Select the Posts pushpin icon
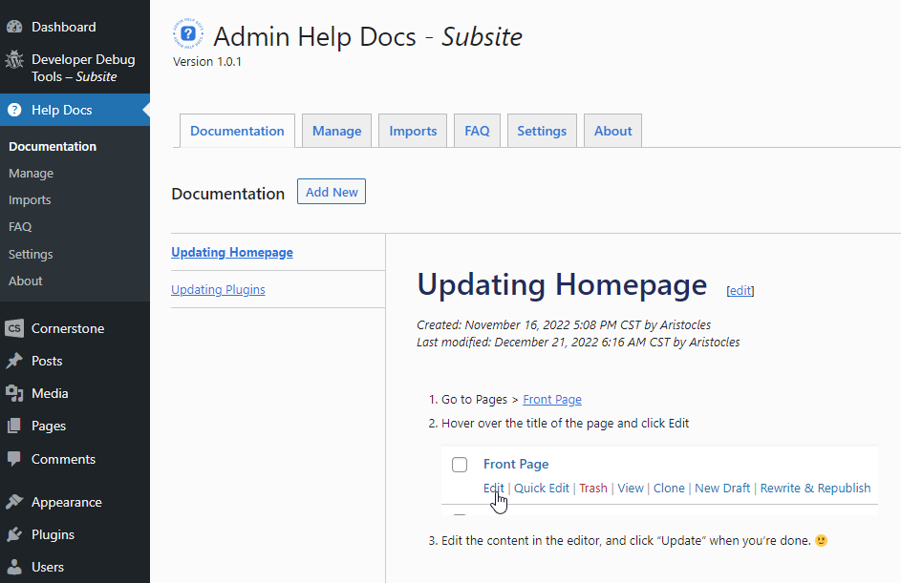901x583 pixels. pos(14,361)
